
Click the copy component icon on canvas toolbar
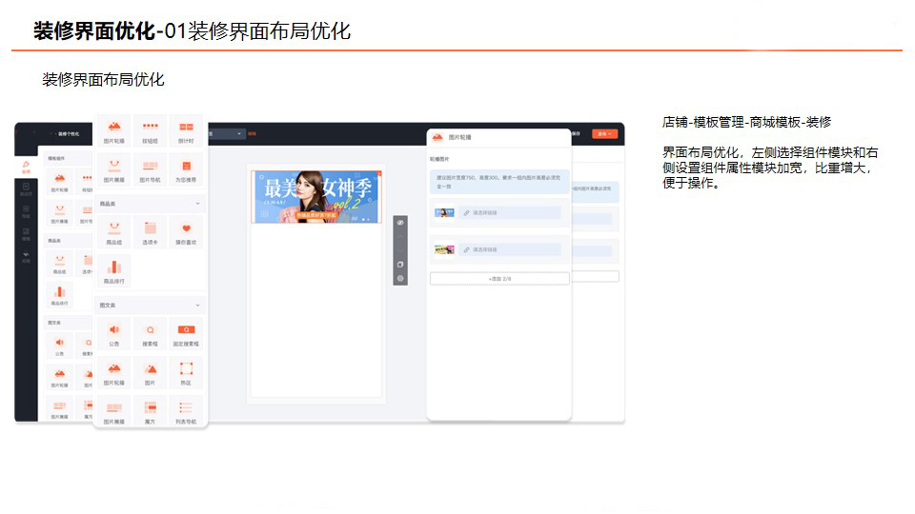(400, 264)
